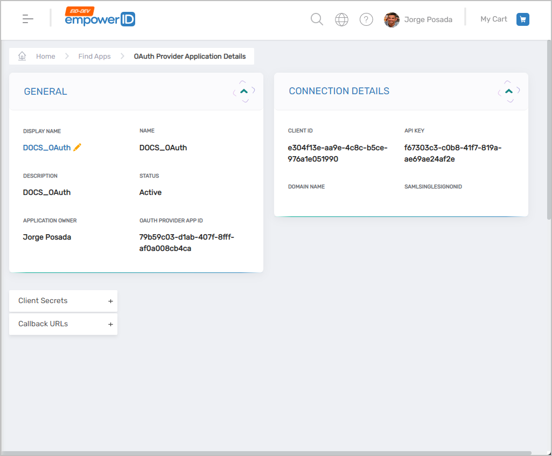This screenshot has width=552, height=456.
Task: Click the shopping cart icon
Action: point(522,19)
